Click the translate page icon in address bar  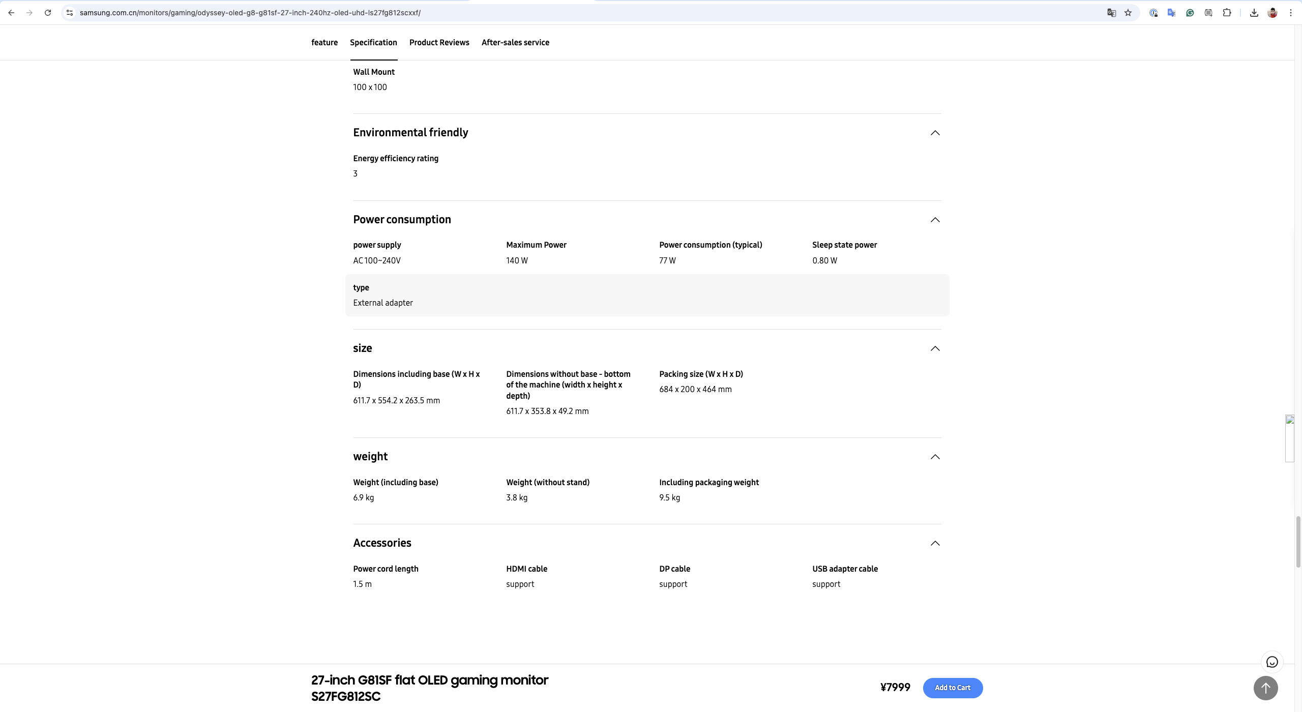click(x=1111, y=13)
